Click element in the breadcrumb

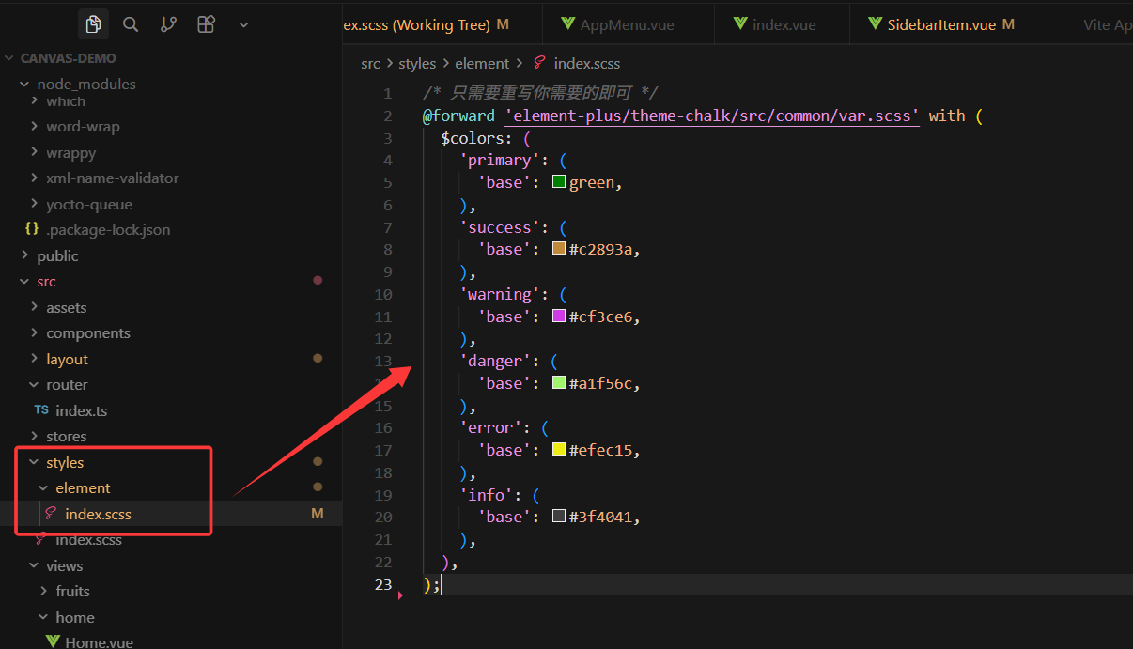(x=482, y=64)
